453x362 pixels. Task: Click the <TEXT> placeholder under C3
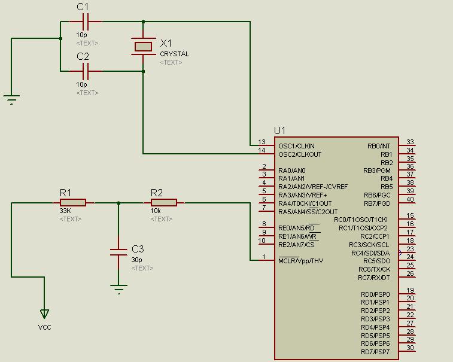[142, 269]
